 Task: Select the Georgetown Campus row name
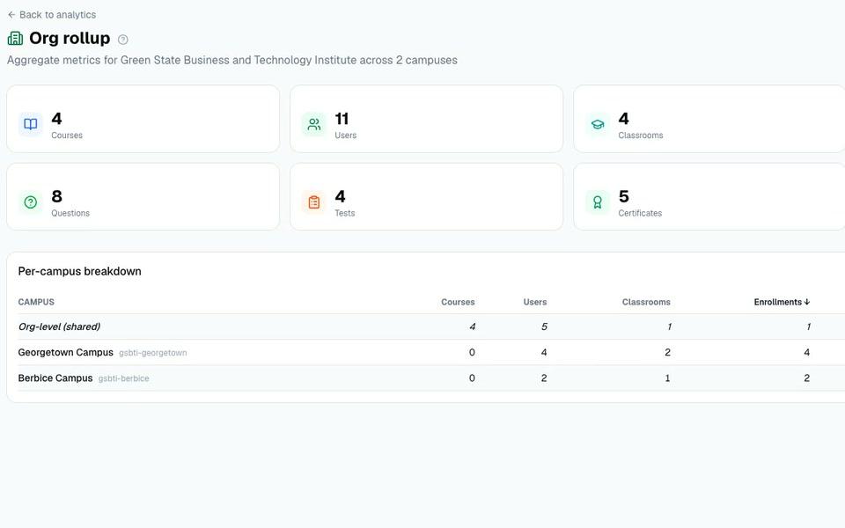66,352
